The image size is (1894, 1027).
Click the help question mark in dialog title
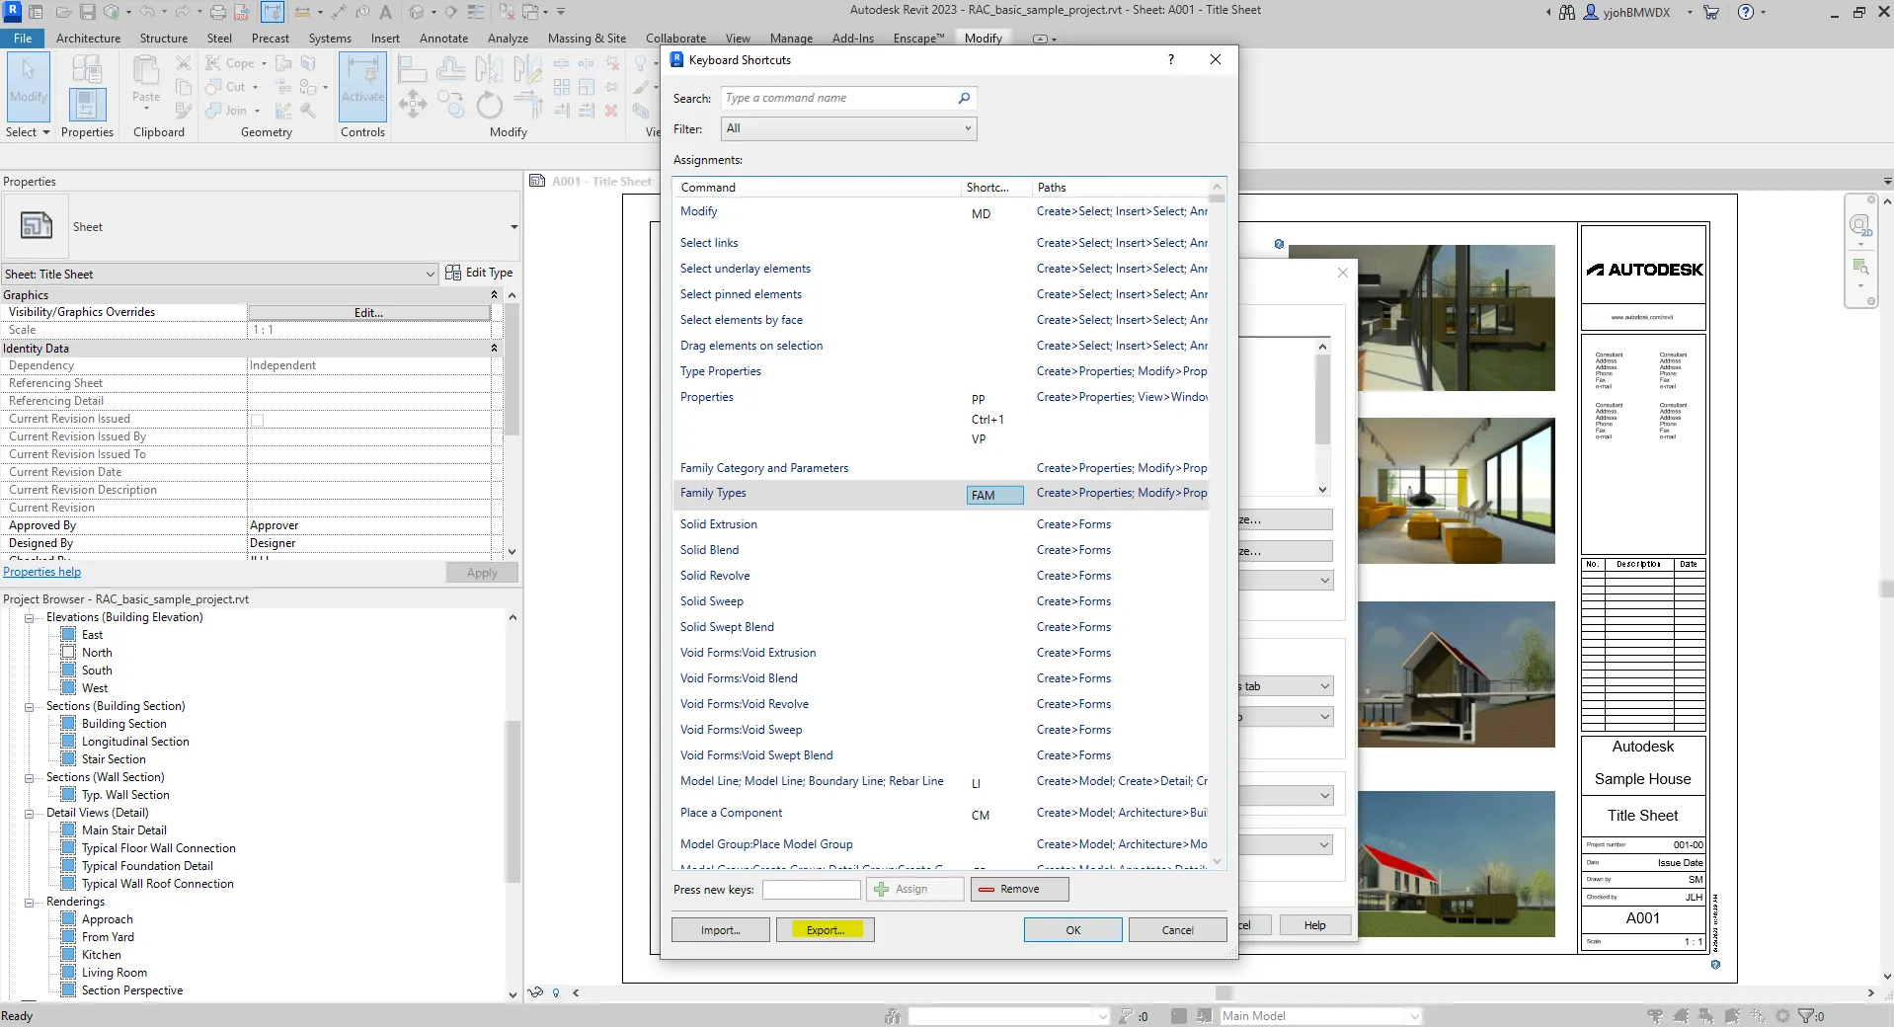click(x=1171, y=59)
